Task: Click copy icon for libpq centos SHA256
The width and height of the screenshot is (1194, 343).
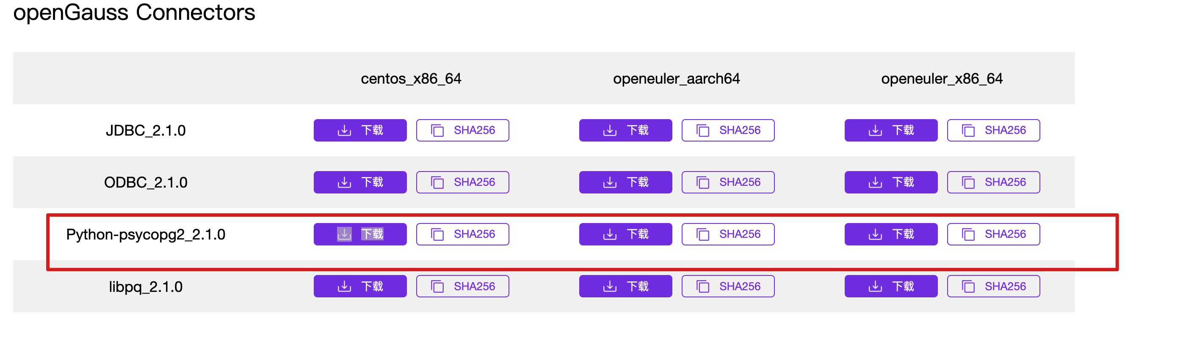Action: coord(437,286)
